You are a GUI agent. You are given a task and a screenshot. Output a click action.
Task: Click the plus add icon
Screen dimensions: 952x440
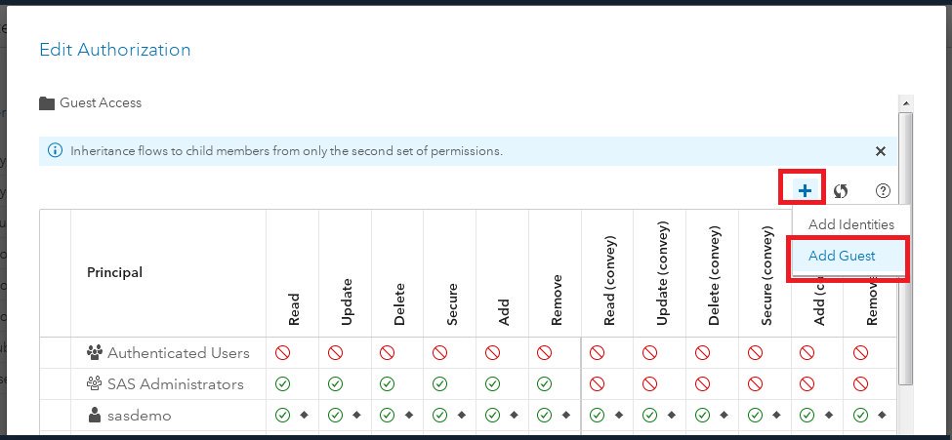point(805,191)
